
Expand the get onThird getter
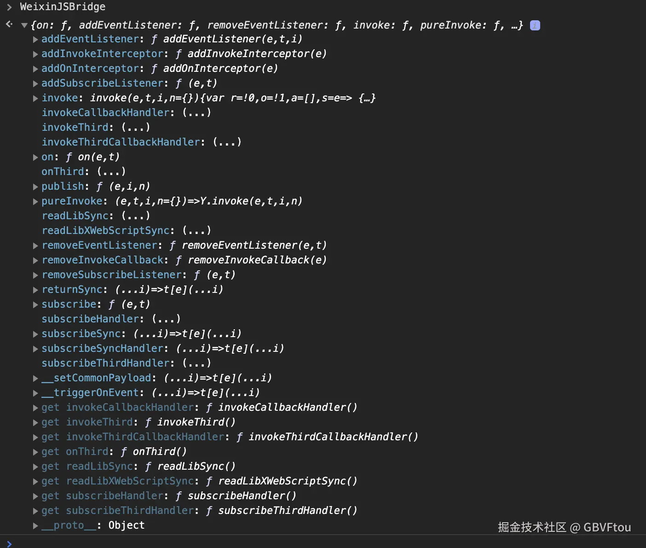(x=35, y=452)
